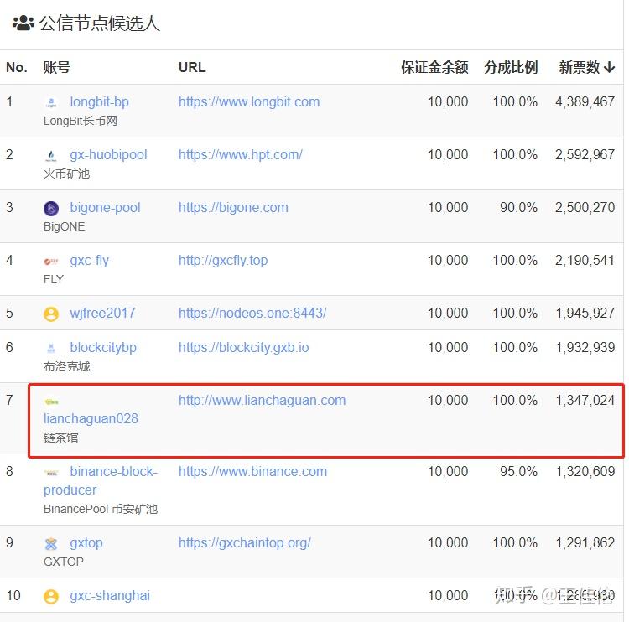Visit https://www.binance.com URL

click(252, 472)
